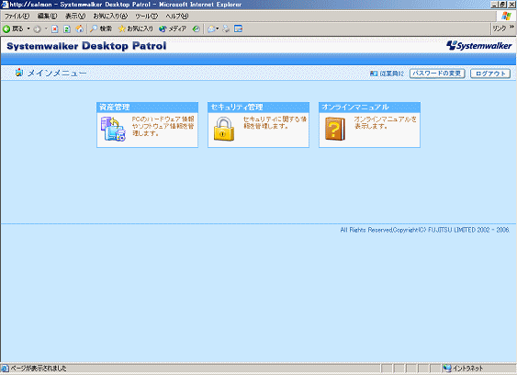Expand the Mail dropdown arrow
The width and height of the screenshot is (517, 375).
(218, 29)
